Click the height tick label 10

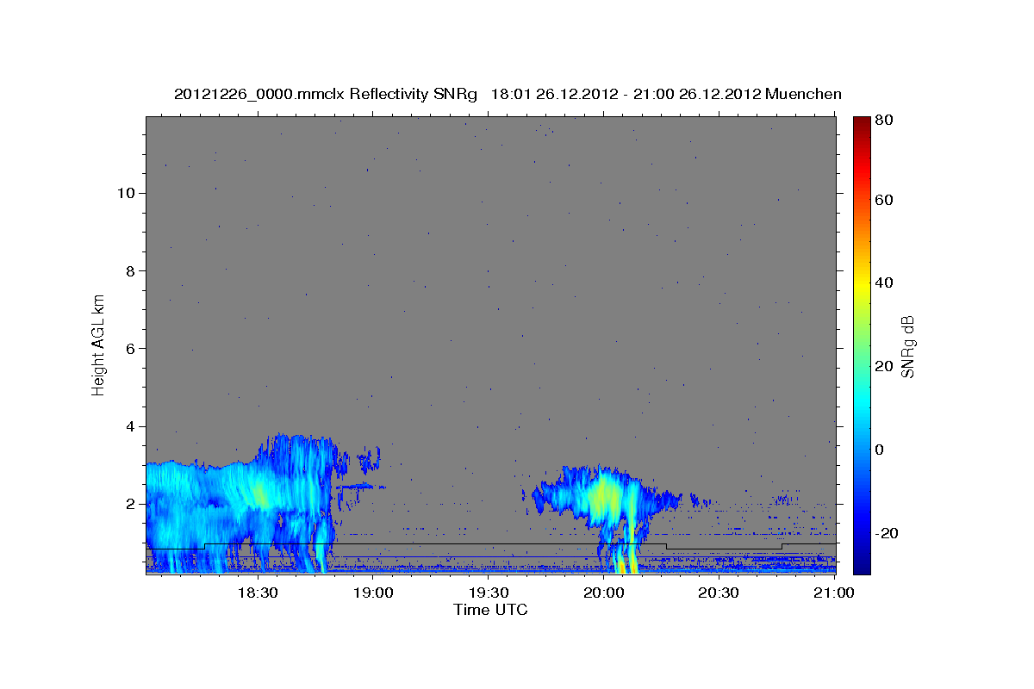(x=125, y=193)
